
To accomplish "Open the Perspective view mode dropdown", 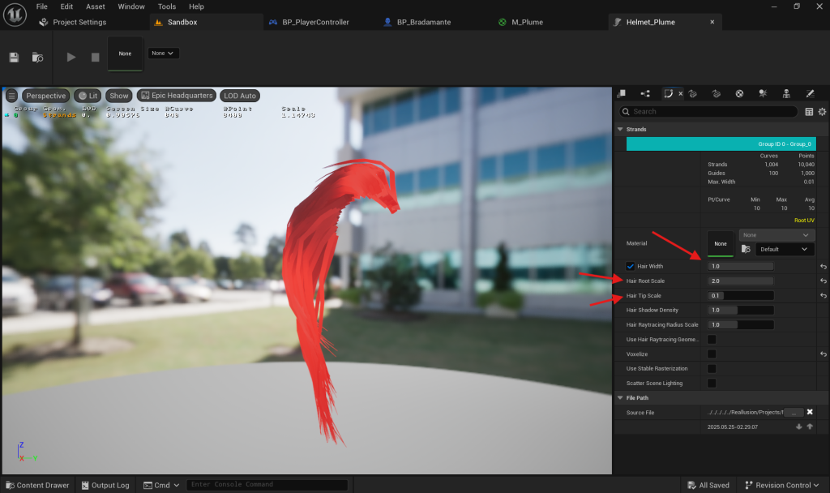I will pyautogui.click(x=46, y=96).
